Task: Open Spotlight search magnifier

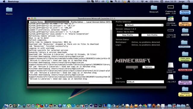Action: coord(189,2)
